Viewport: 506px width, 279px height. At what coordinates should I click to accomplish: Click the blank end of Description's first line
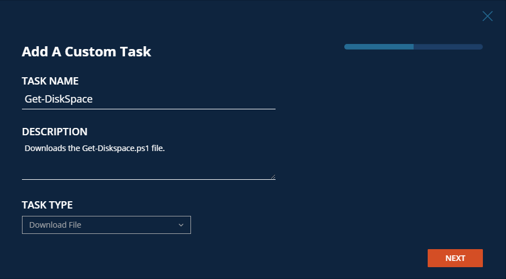pyautogui.click(x=225, y=149)
